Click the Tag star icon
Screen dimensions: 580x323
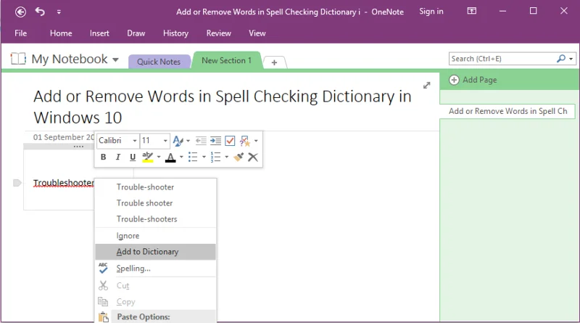pos(244,141)
